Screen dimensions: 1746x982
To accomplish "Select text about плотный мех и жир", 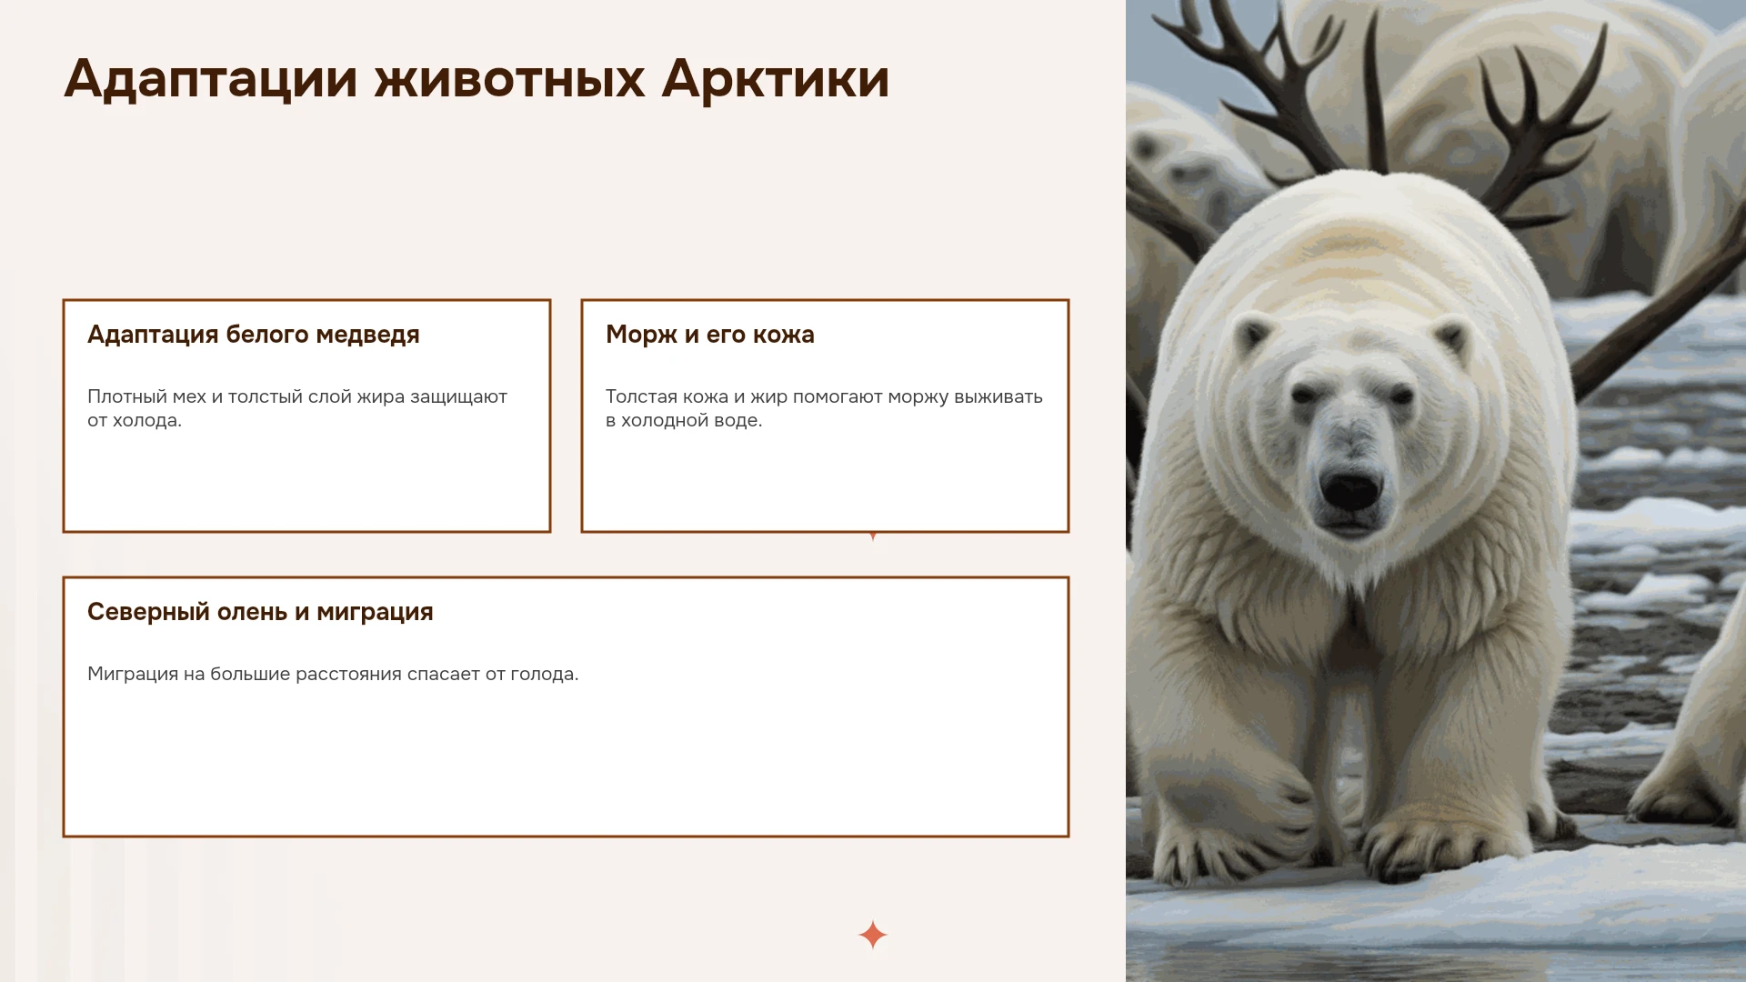I will [297, 408].
